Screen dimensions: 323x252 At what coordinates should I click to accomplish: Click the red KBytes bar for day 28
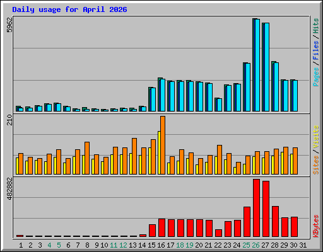[x=275, y=221]
